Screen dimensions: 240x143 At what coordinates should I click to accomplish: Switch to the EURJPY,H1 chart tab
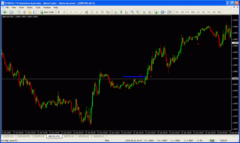pos(39,136)
